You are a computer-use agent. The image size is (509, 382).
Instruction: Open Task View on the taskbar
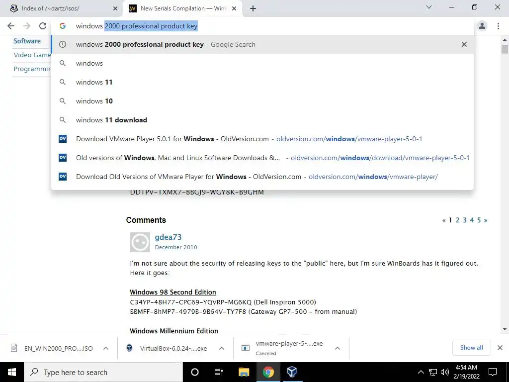(x=219, y=372)
